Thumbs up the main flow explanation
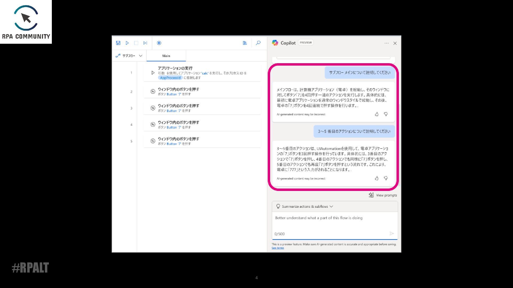This screenshot has width=513, height=288. [377, 114]
